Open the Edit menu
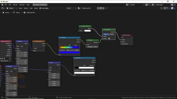 click(10, 5)
